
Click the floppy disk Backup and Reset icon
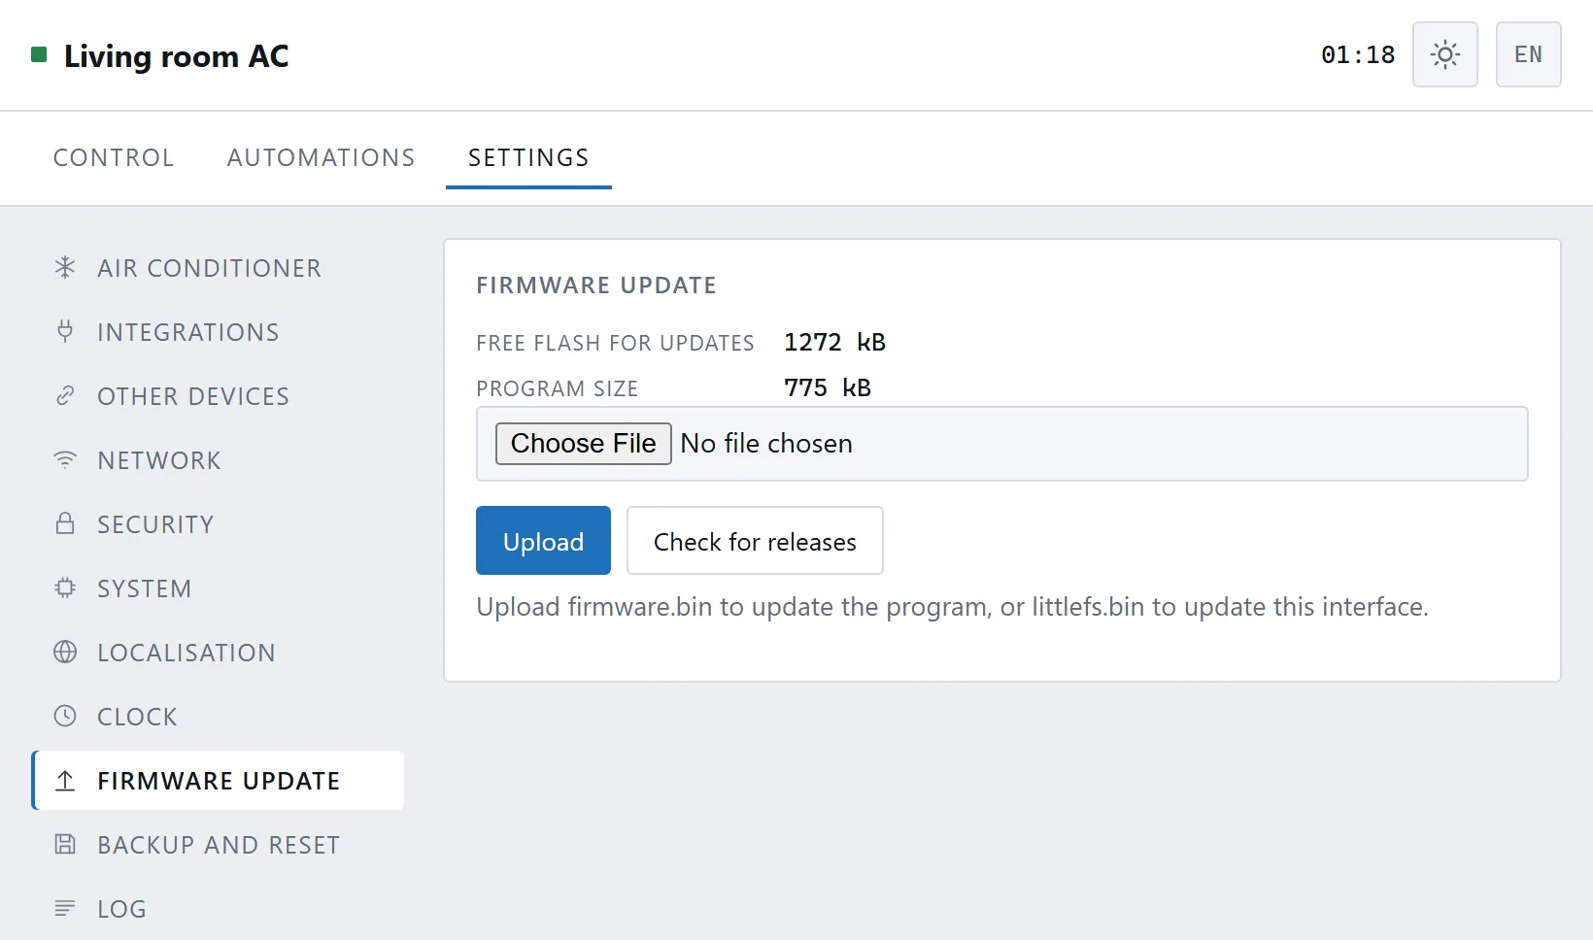tap(65, 844)
